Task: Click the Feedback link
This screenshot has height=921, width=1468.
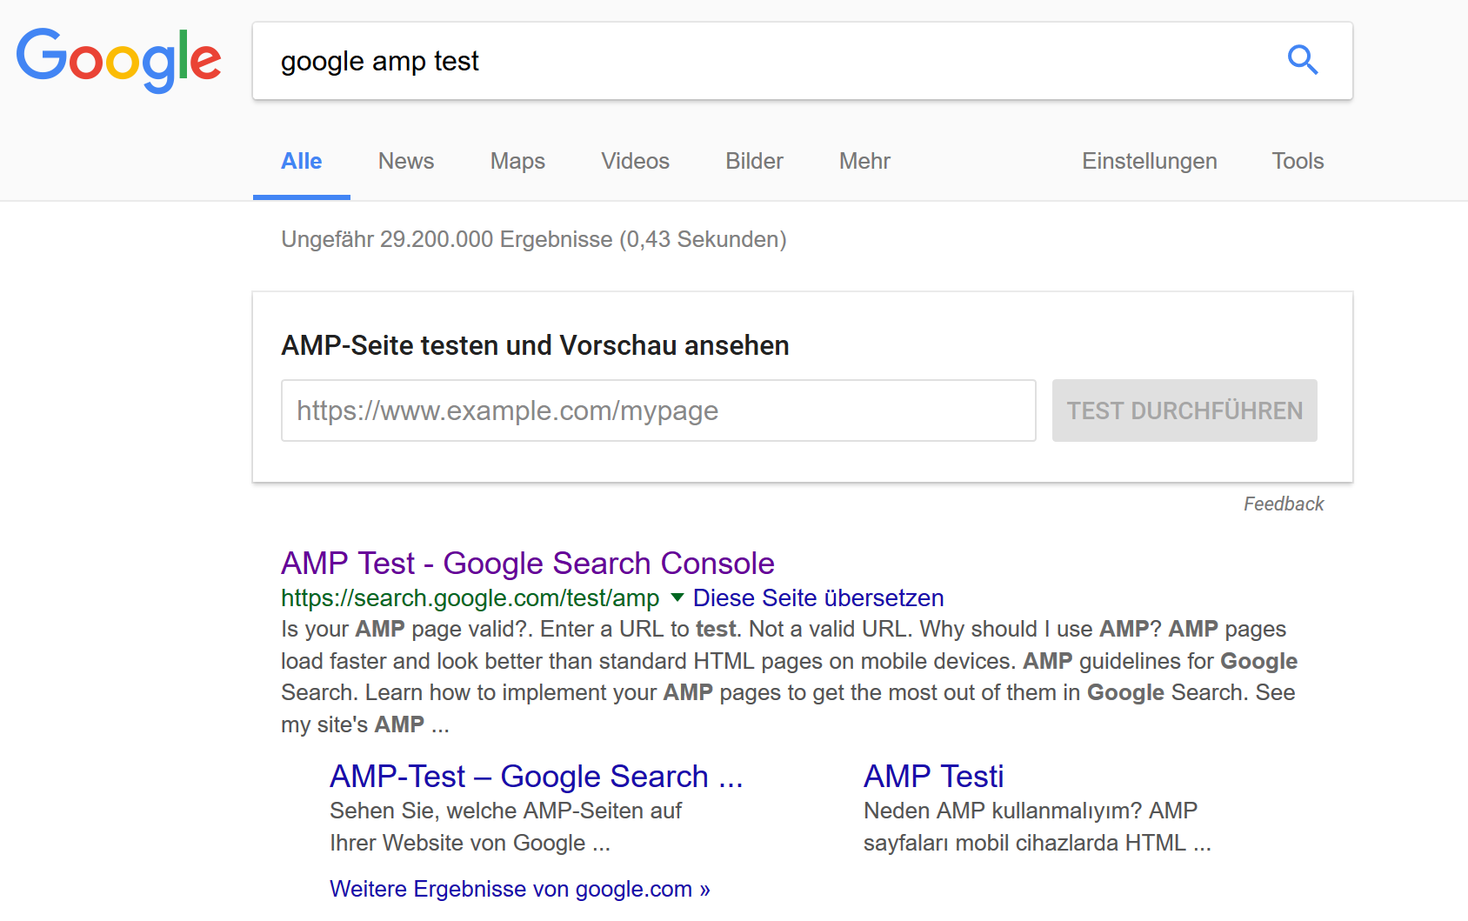Action: (x=1284, y=503)
